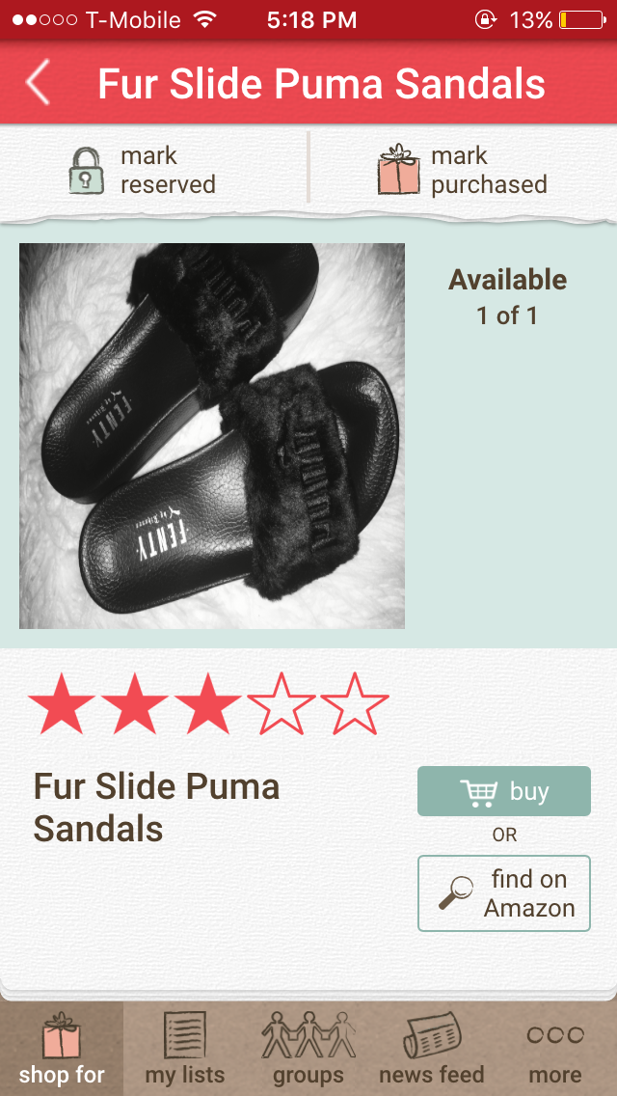Viewport: 617px width, 1096px height.
Task: Open the shop for gift tab
Action: point(62,1049)
